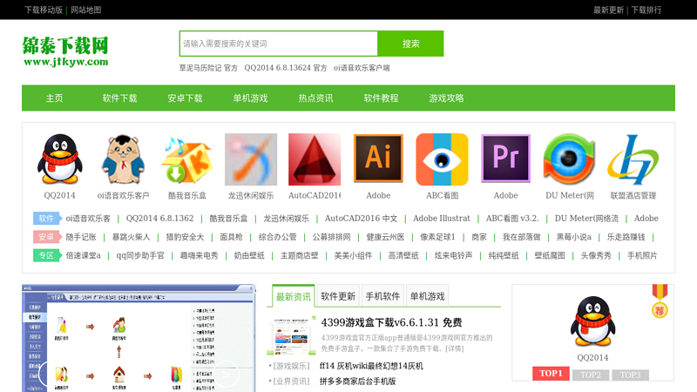Click the [详情] link in the article summary
Screen dimensions: 697x392
tap(455, 348)
